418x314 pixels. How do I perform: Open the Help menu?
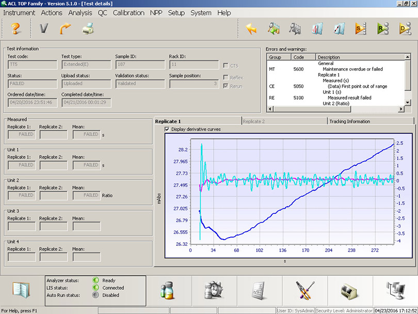pyautogui.click(x=224, y=13)
